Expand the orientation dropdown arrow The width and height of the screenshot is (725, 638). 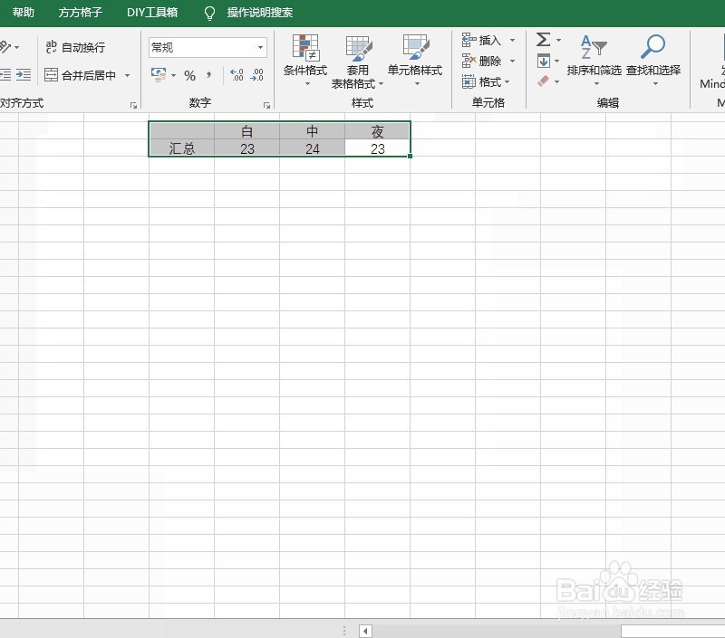pos(17,47)
